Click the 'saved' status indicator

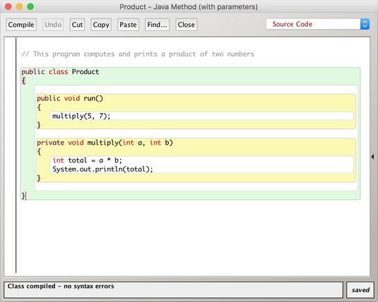pos(360,290)
